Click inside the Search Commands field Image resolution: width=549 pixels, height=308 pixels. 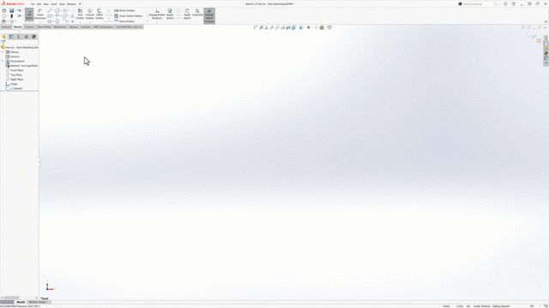point(478,4)
